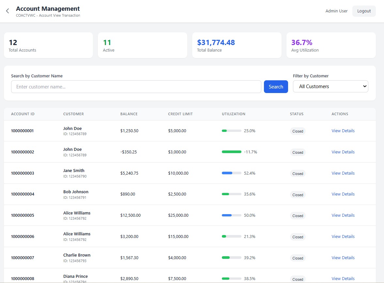Expand the Filter by Customer selector
The height and width of the screenshot is (283, 384).
click(x=330, y=86)
